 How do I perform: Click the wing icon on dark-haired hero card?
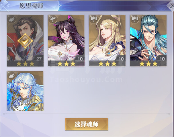point(11,19)
